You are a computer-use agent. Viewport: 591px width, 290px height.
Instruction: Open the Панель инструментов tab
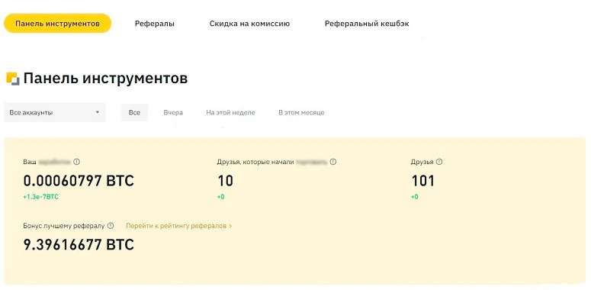pos(57,24)
